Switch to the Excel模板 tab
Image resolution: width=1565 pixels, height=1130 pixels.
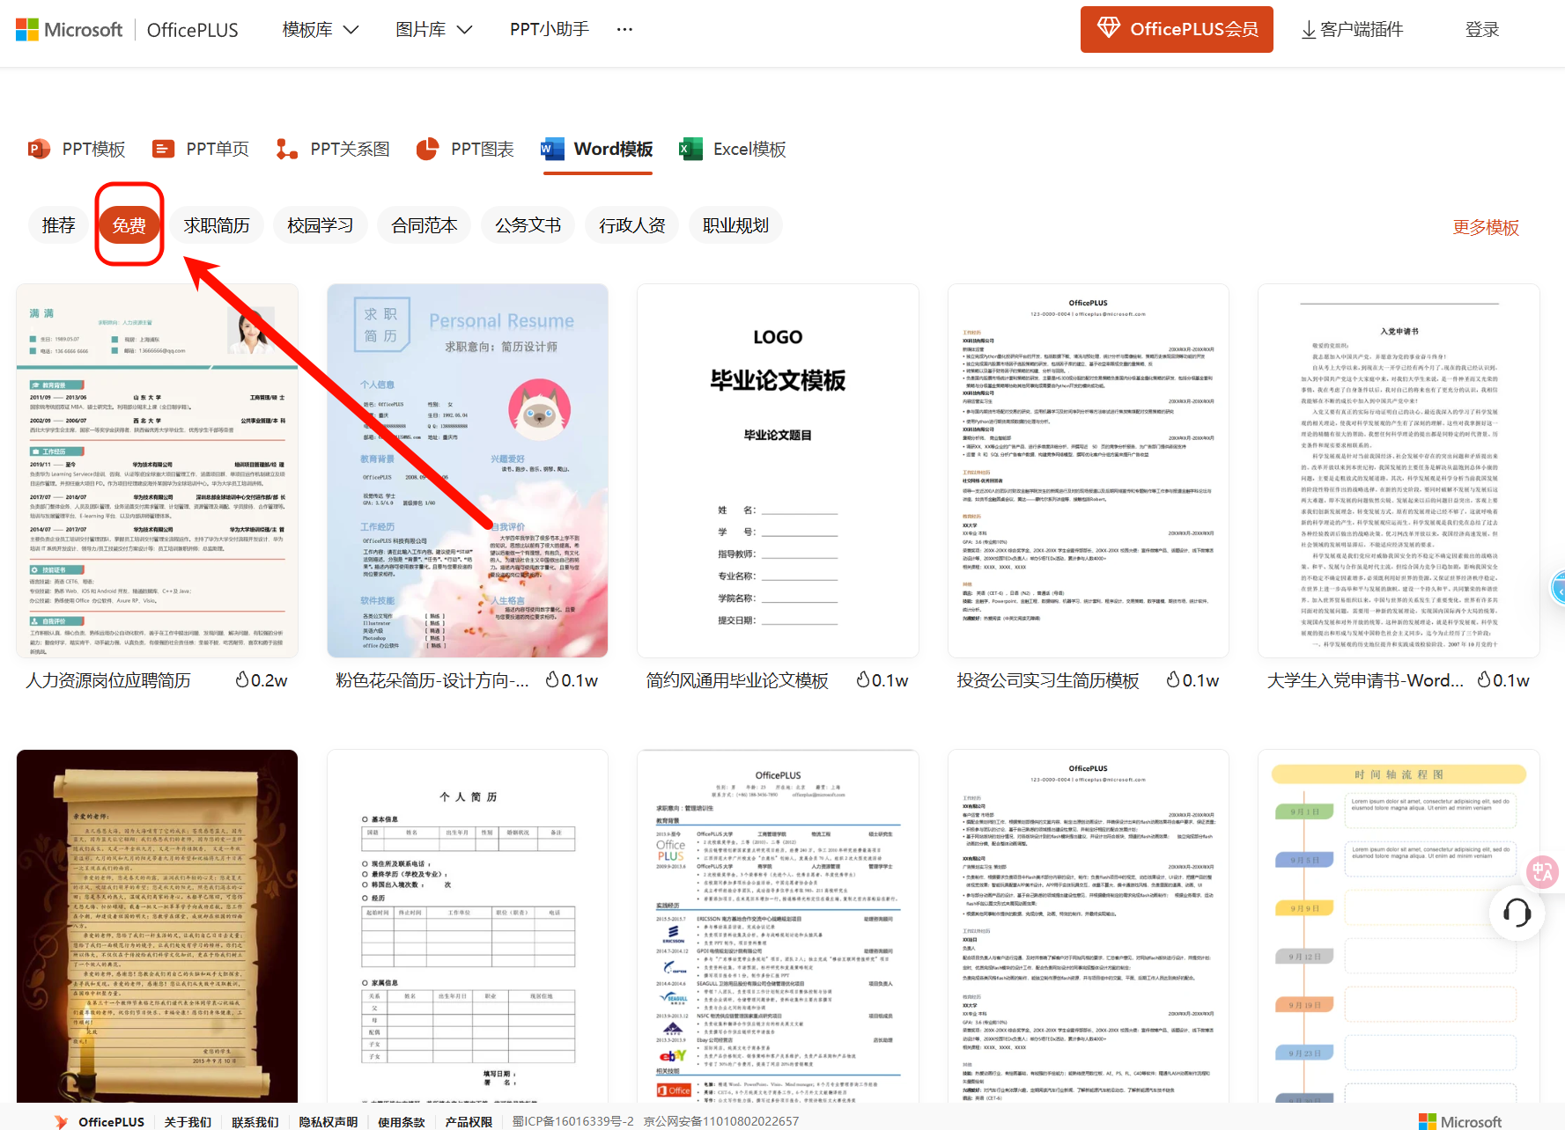[732, 149]
